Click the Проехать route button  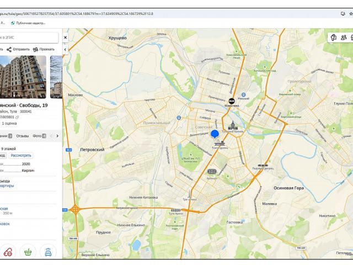(x=44, y=49)
